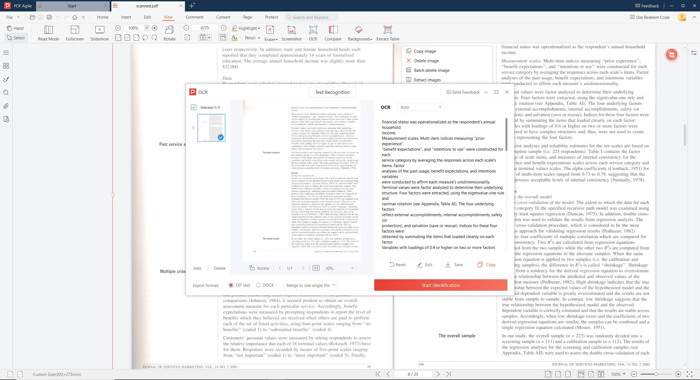Click the zoom in plus icon in toolbar
Screen dimensions: 700x380
point(155,28)
